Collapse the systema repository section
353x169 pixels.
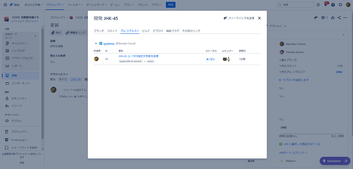pyautogui.click(x=96, y=43)
